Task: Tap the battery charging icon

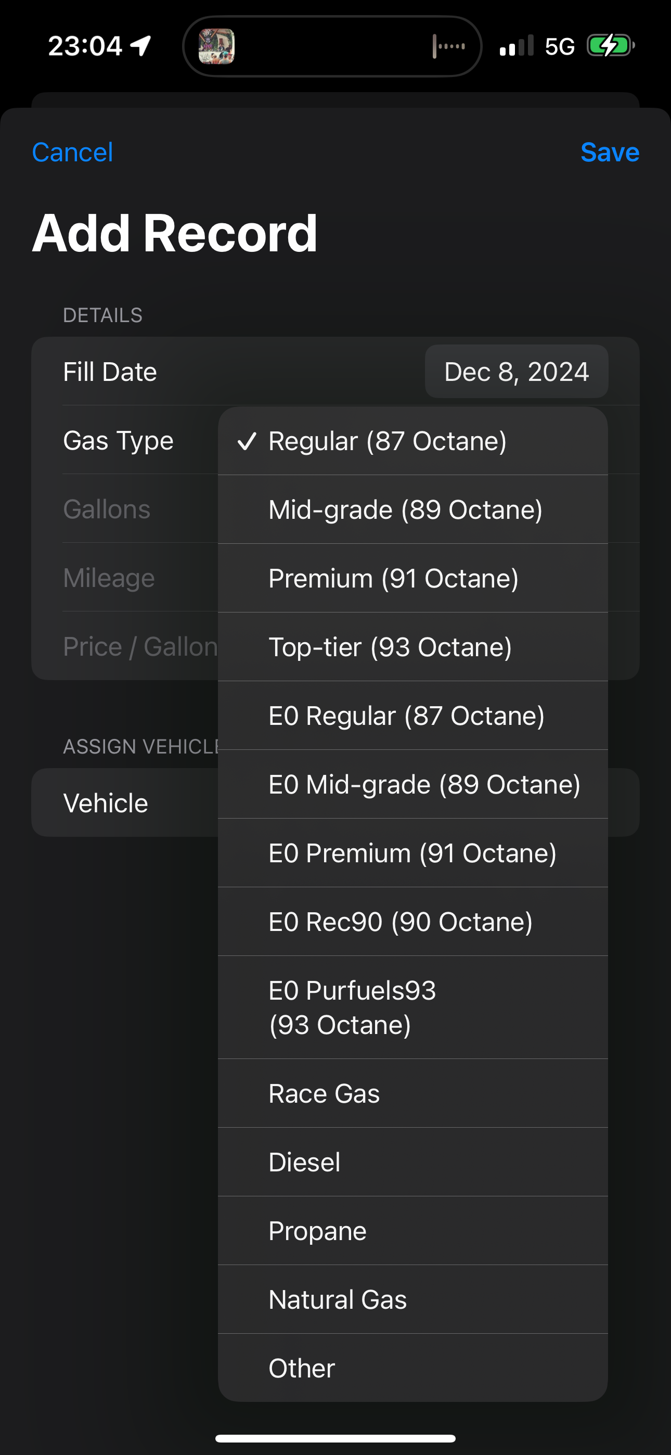Action: [x=611, y=46]
